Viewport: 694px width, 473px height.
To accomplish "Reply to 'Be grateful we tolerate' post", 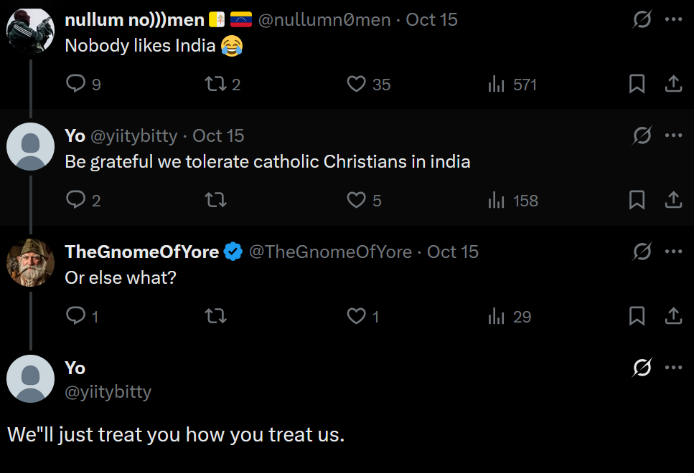I will click(x=76, y=201).
